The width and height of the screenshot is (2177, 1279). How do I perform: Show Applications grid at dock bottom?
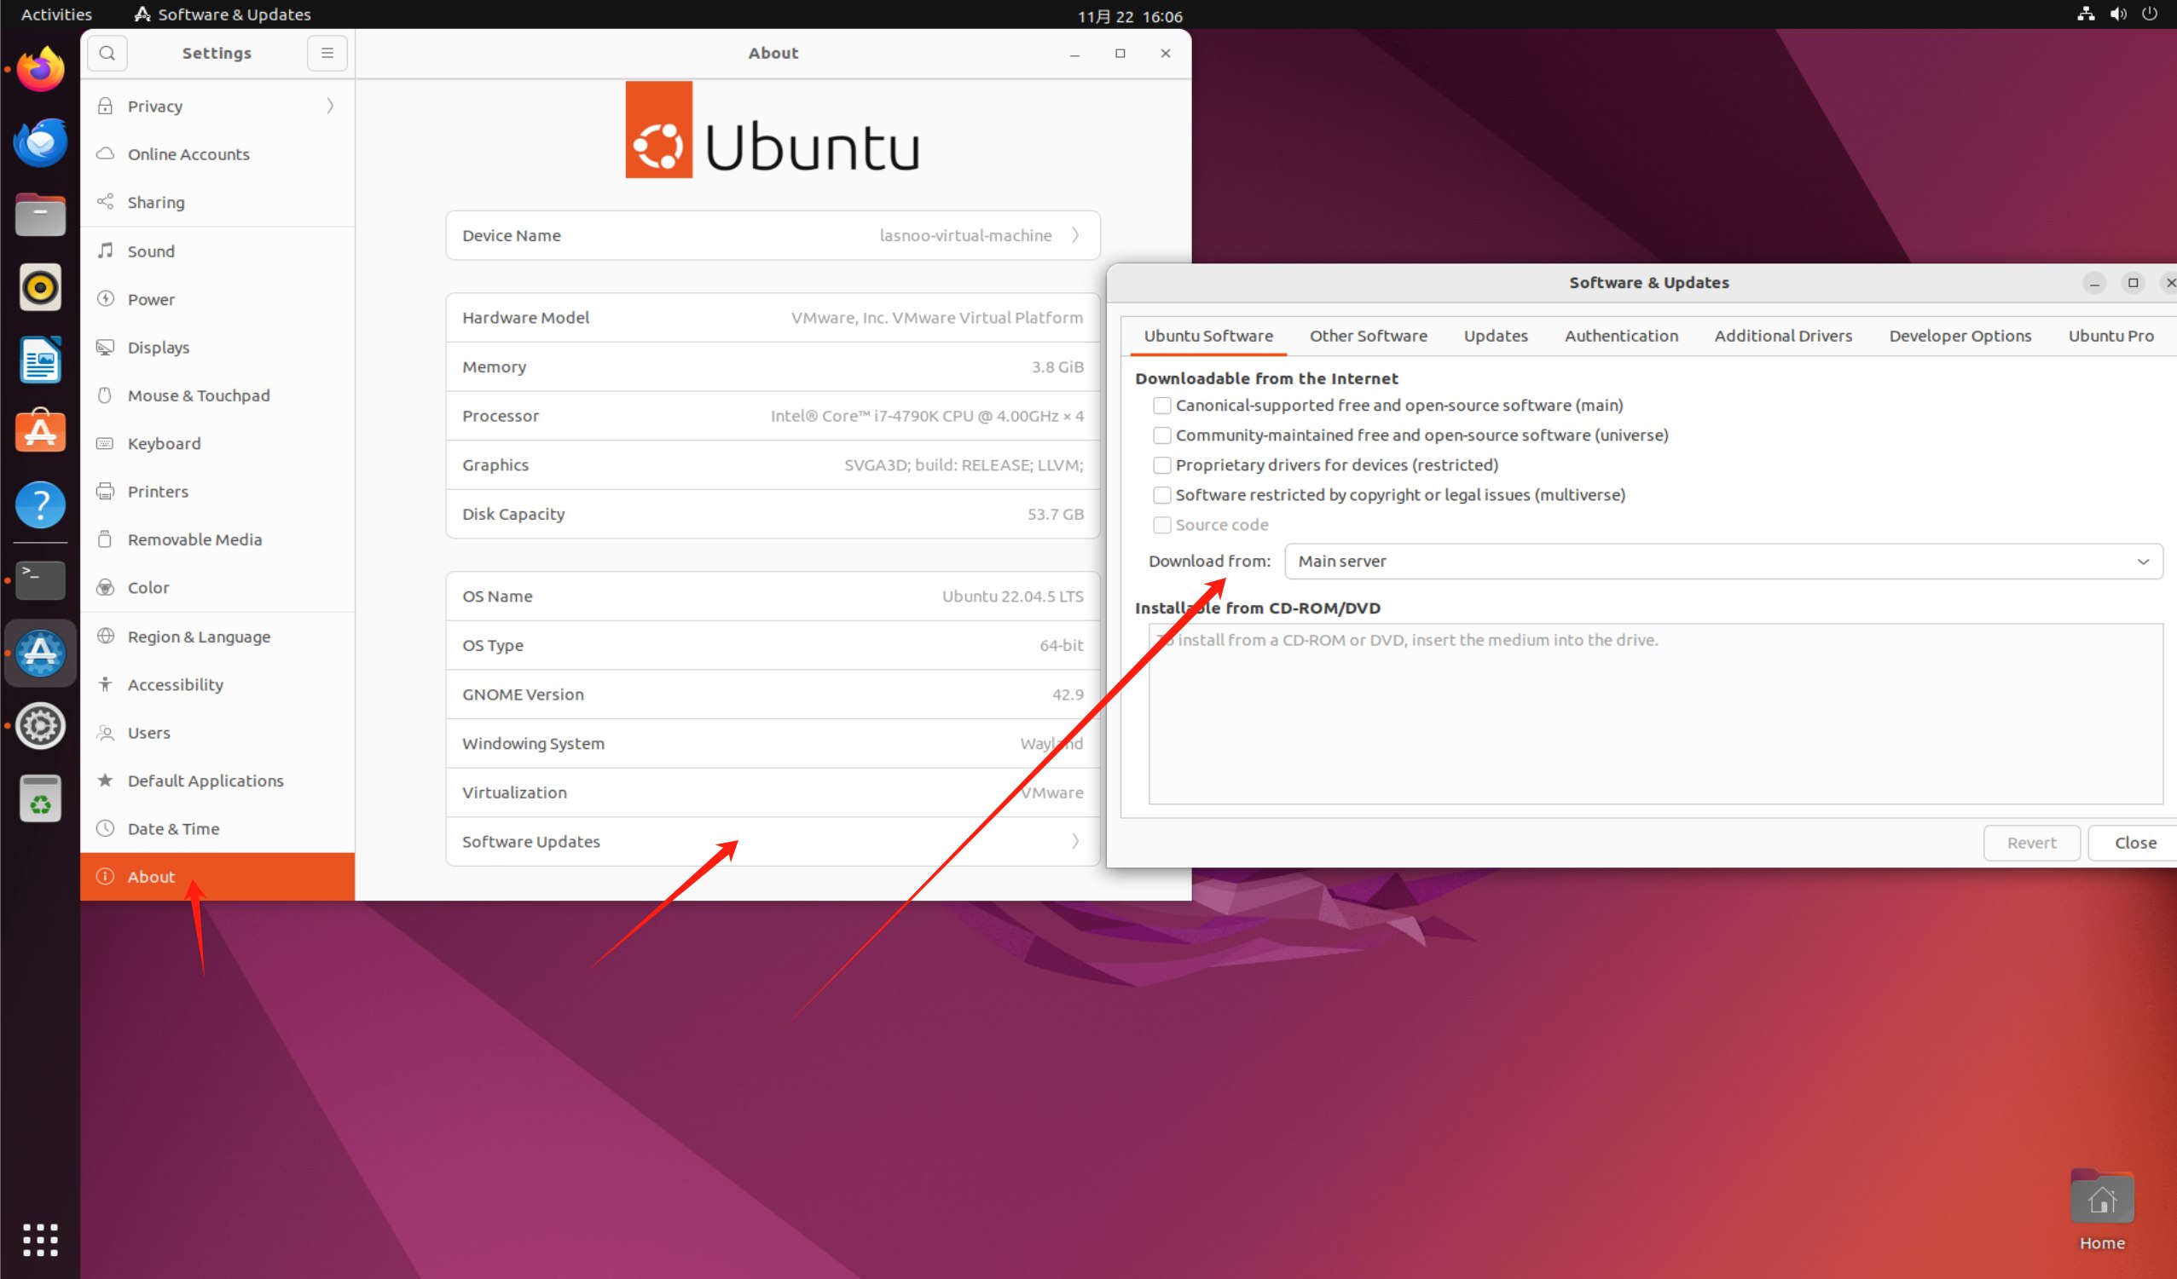[40, 1239]
